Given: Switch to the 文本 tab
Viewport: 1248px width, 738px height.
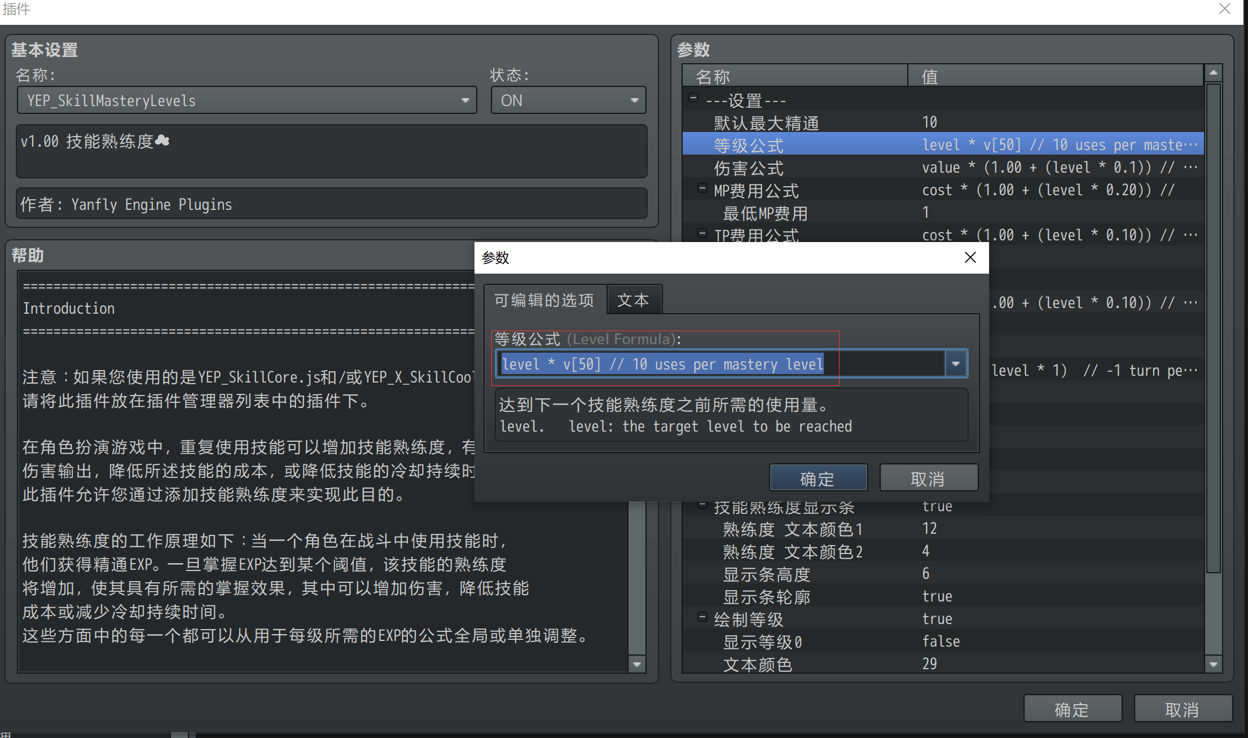Looking at the screenshot, I should tap(634, 300).
